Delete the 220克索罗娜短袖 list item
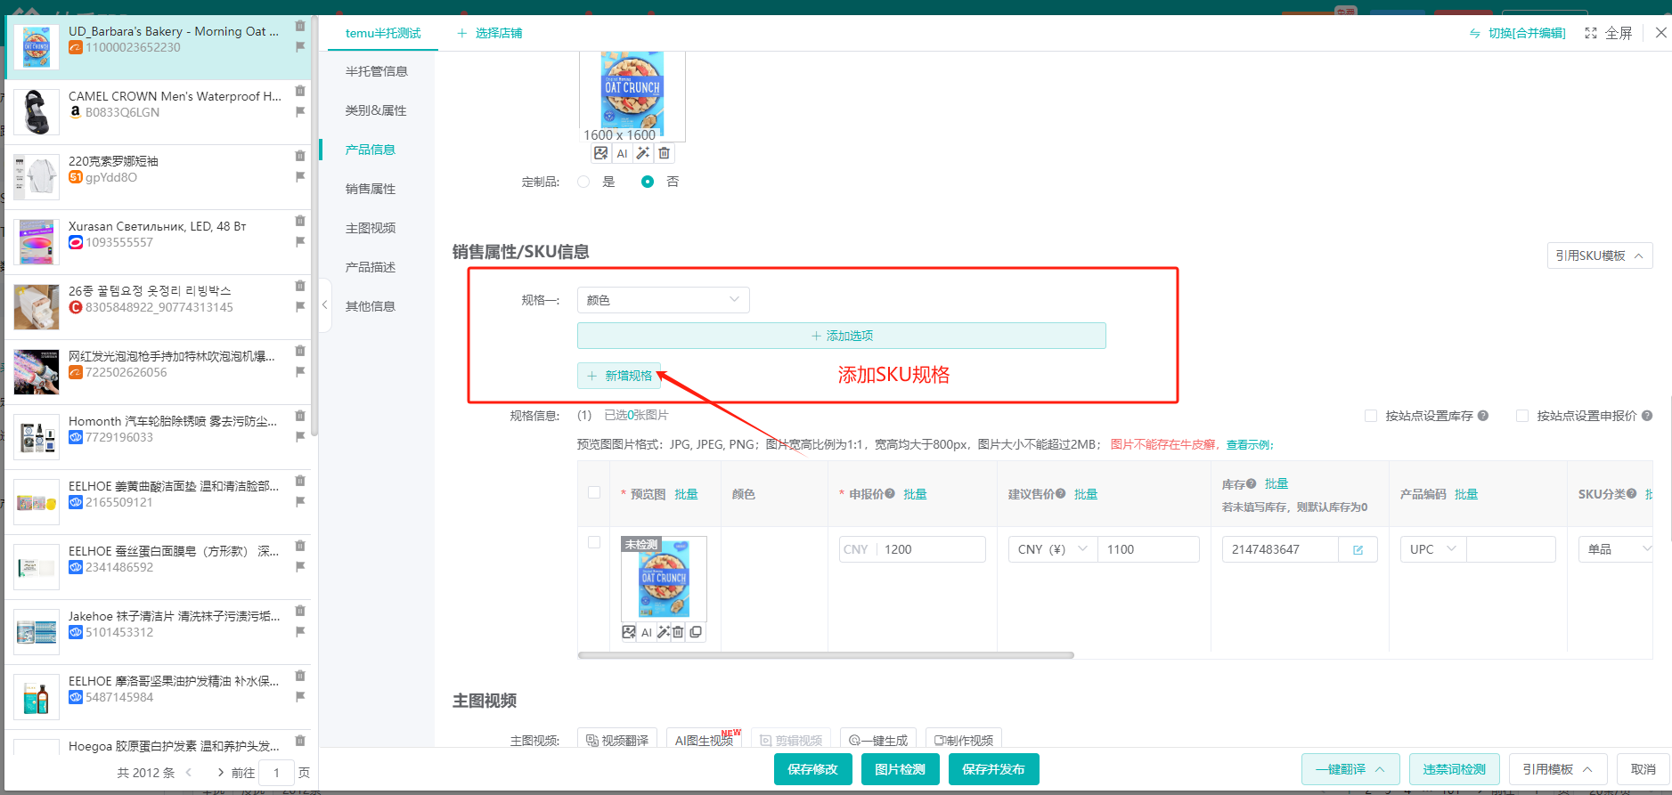Image resolution: width=1672 pixels, height=795 pixels. point(300,156)
